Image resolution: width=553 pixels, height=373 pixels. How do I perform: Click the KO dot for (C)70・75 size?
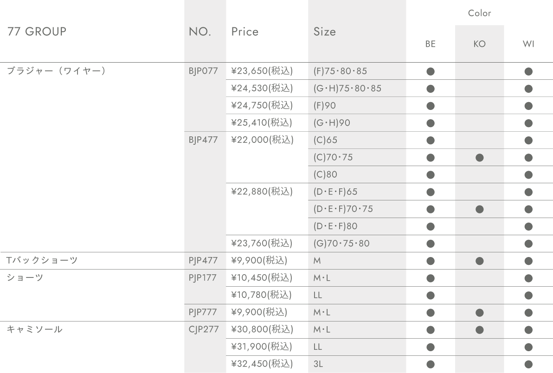[x=479, y=158]
